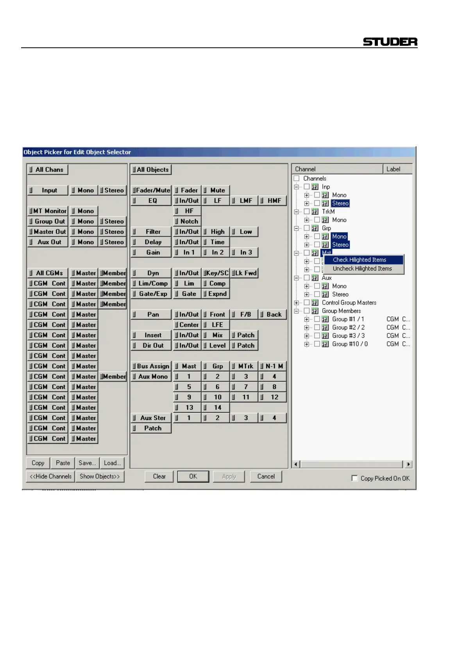Toggle the All CGMs button
The image size is (465, 659).
48,273
